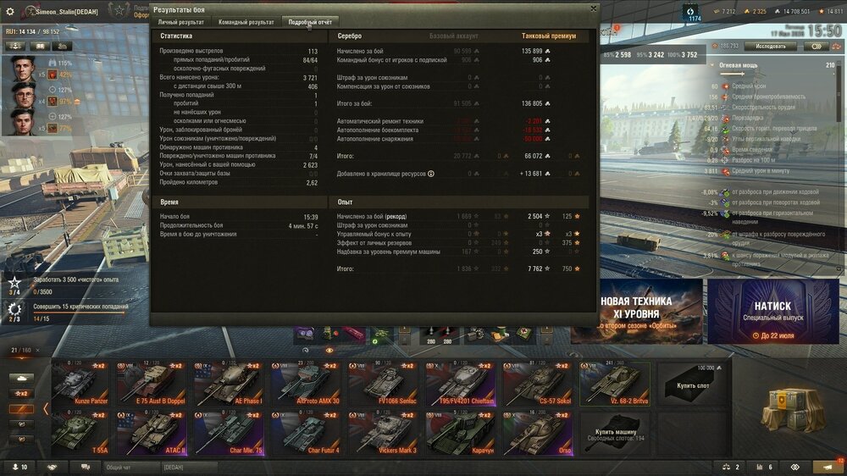This screenshot has height=476, width=847.
Task: Open the Общий чат channel tab
Action: pyautogui.click(x=131, y=468)
